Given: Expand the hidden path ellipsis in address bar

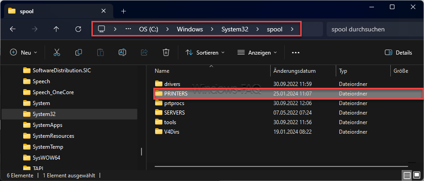Looking at the screenshot, I should click(x=128, y=29).
